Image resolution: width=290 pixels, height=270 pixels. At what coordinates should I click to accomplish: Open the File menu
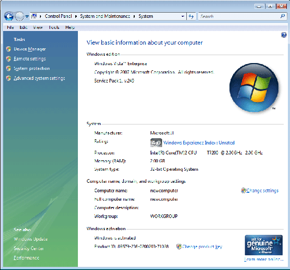click(11, 27)
